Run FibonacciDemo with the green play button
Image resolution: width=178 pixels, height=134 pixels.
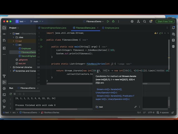pyautogui.click(x=108, y=21)
